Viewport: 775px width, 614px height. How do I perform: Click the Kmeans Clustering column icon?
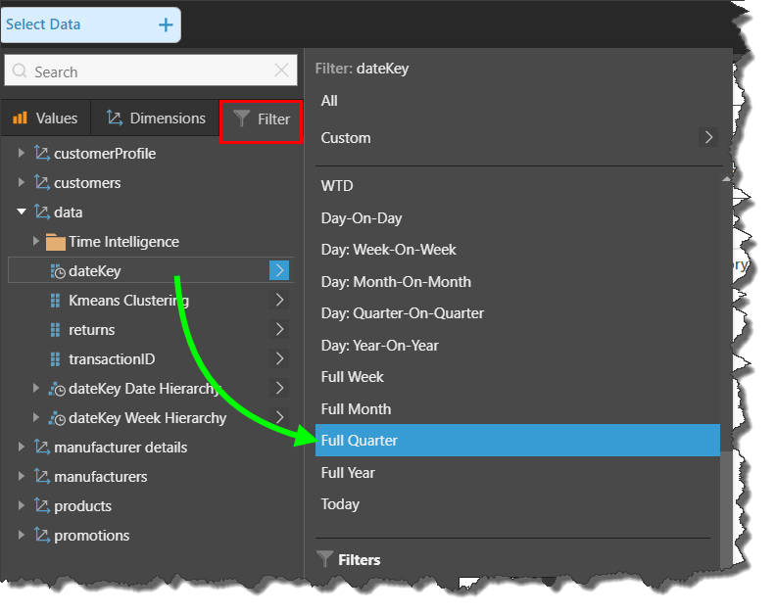[x=55, y=301]
